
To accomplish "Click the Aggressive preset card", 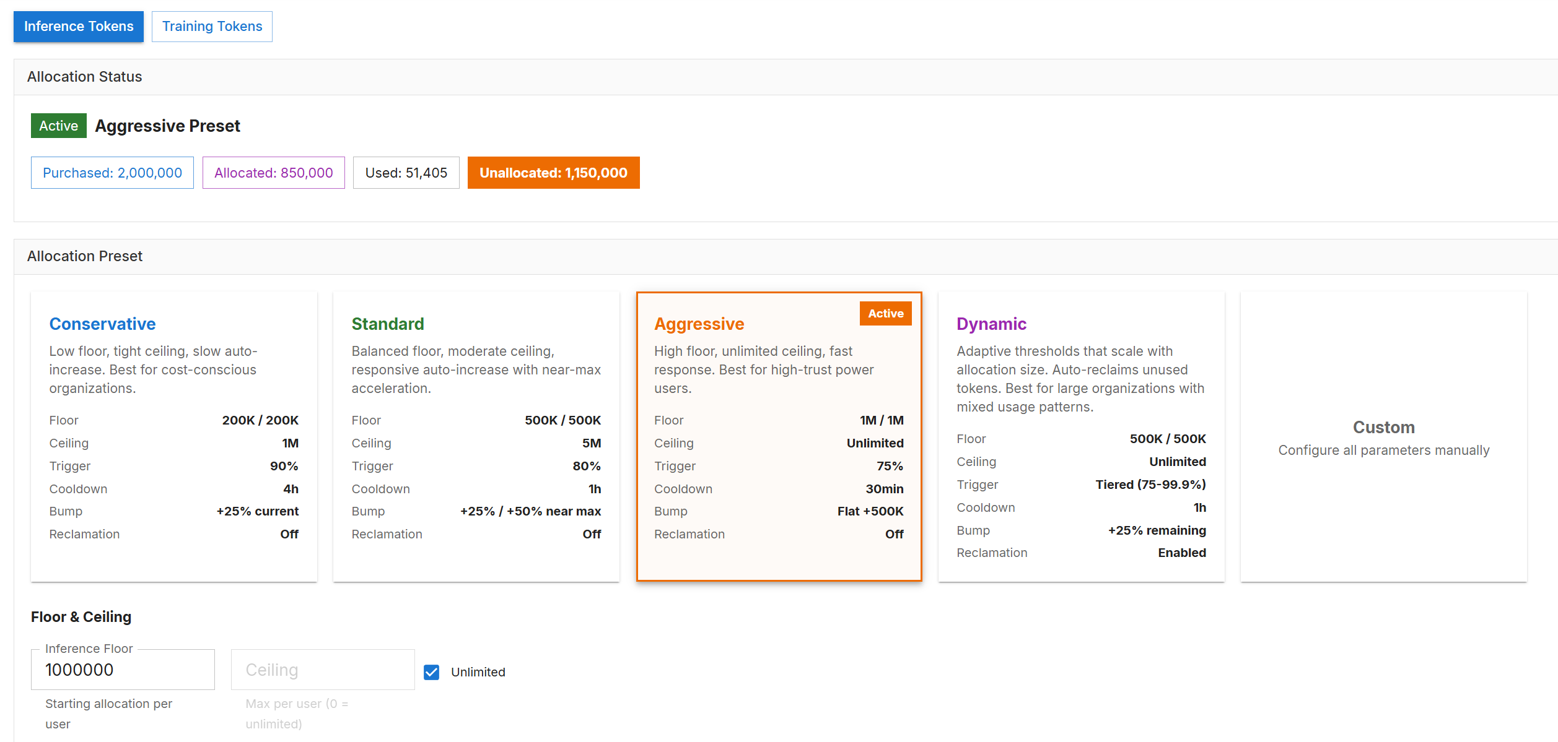I will pos(779,433).
